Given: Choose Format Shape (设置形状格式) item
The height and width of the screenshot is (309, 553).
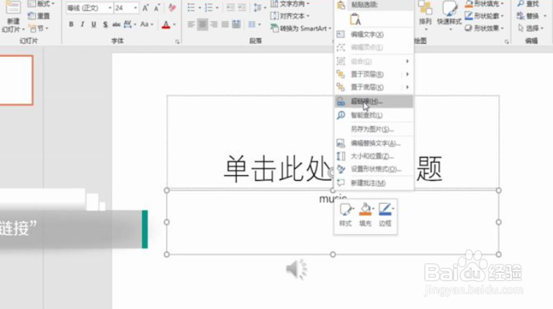Looking at the screenshot, I should [x=374, y=169].
